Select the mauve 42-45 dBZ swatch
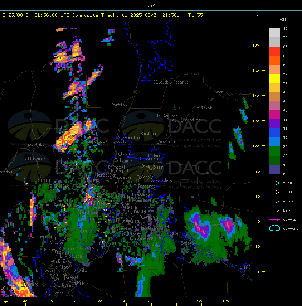302x306 pixels. [274, 106]
